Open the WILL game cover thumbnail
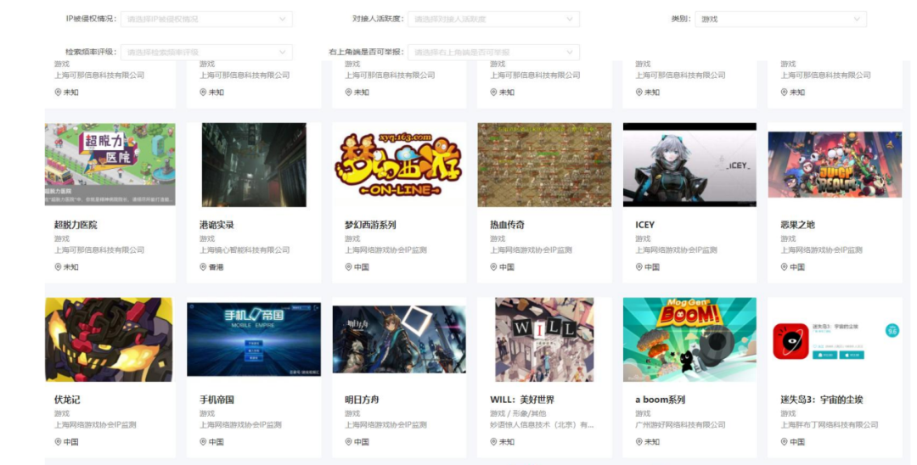Viewport: 917px width, 465px height. 544,339
